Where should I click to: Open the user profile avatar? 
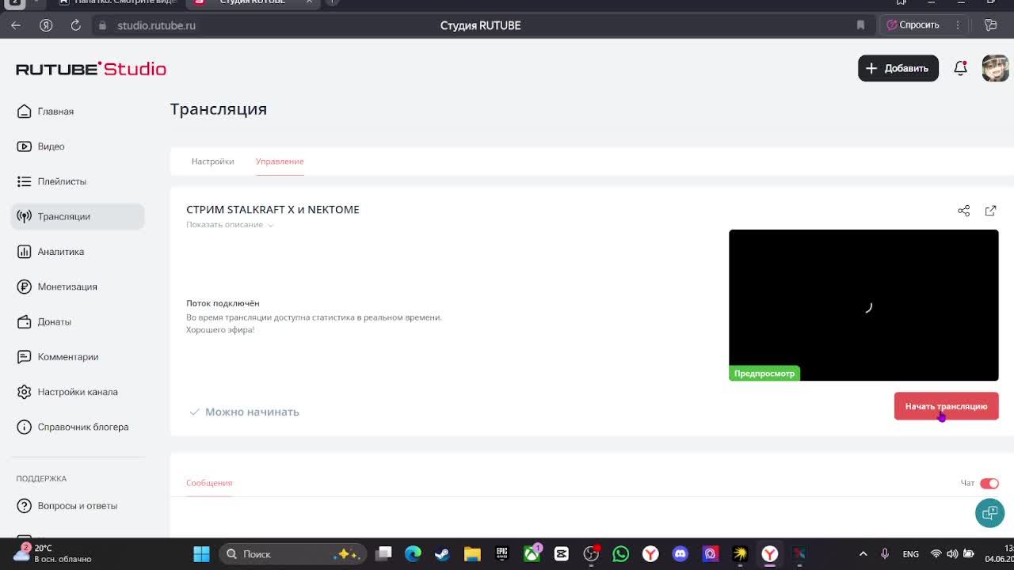(x=995, y=68)
